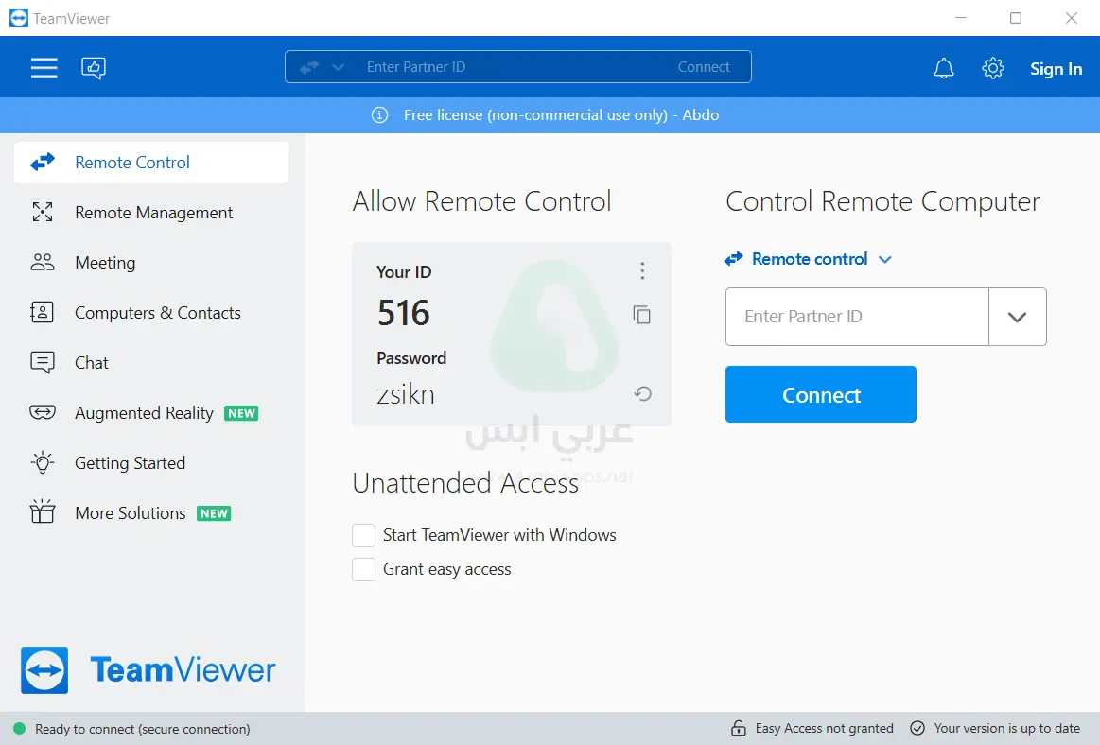Open the three-dot menu on Your ID card
The width and height of the screenshot is (1100, 745).
click(642, 270)
